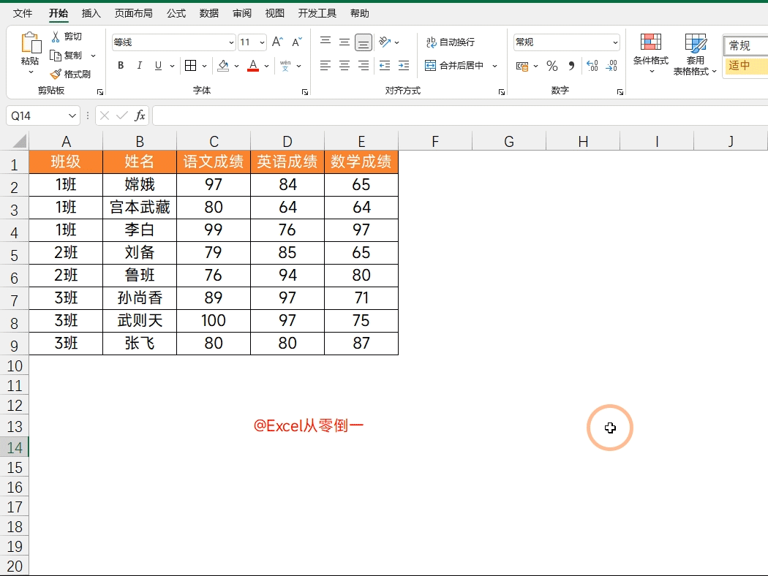Open 条件格式 conditional formatting
Image resolution: width=768 pixels, height=576 pixels.
tap(651, 54)
